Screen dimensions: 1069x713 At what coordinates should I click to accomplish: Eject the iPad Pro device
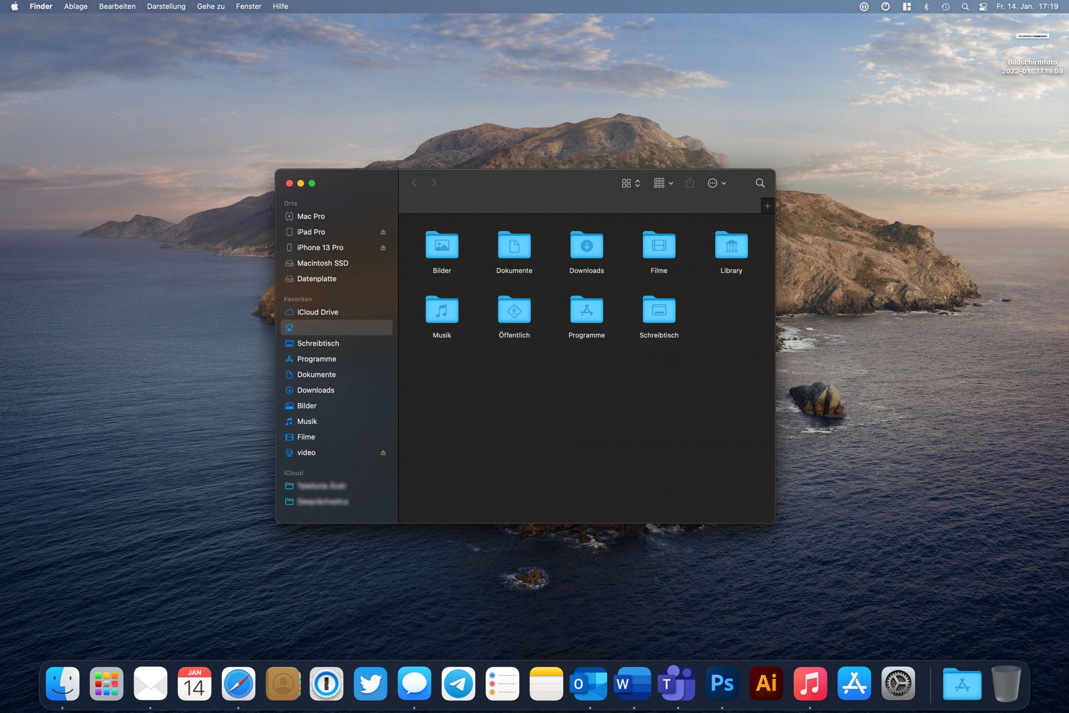(383, 232)
